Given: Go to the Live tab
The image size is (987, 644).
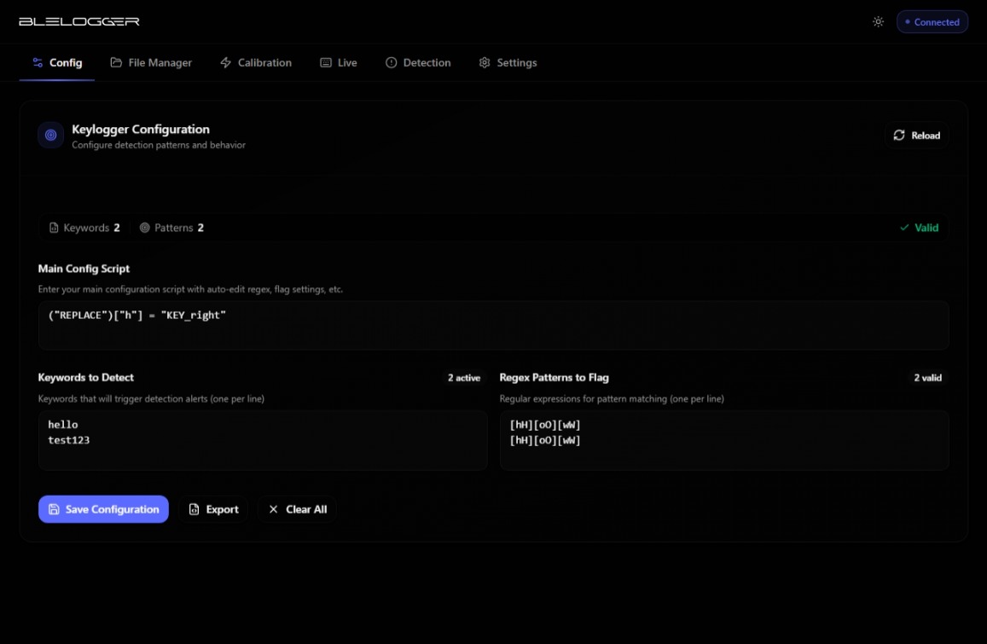Looking at the screenshot, I should pos(339,63).
